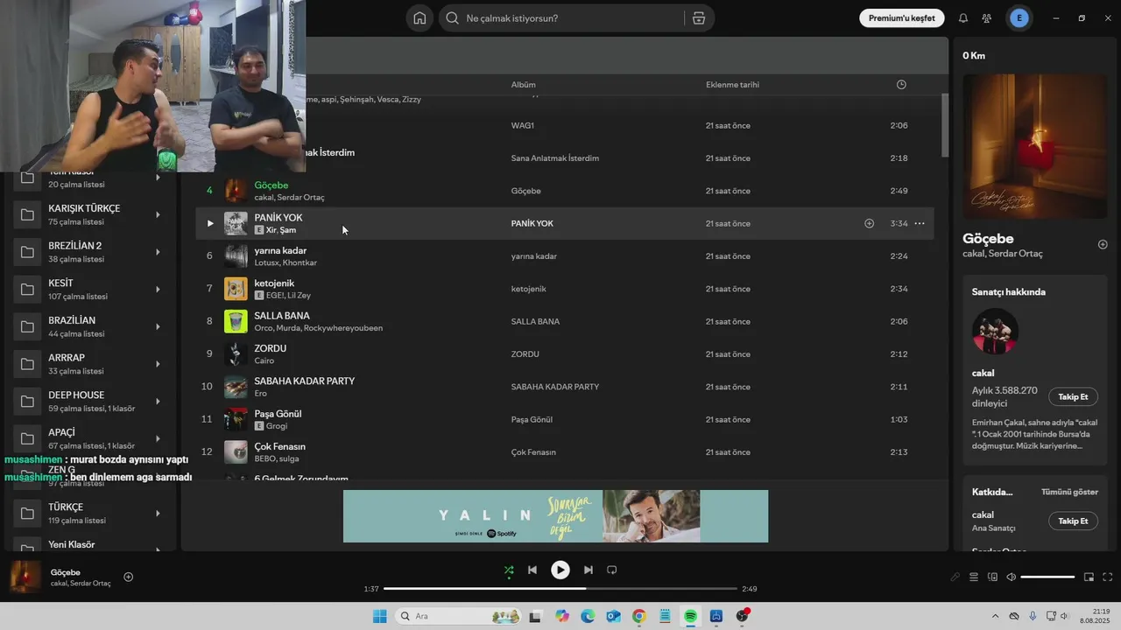
Task: Select the ketojenik track title
Action: [x=274, y=283]
